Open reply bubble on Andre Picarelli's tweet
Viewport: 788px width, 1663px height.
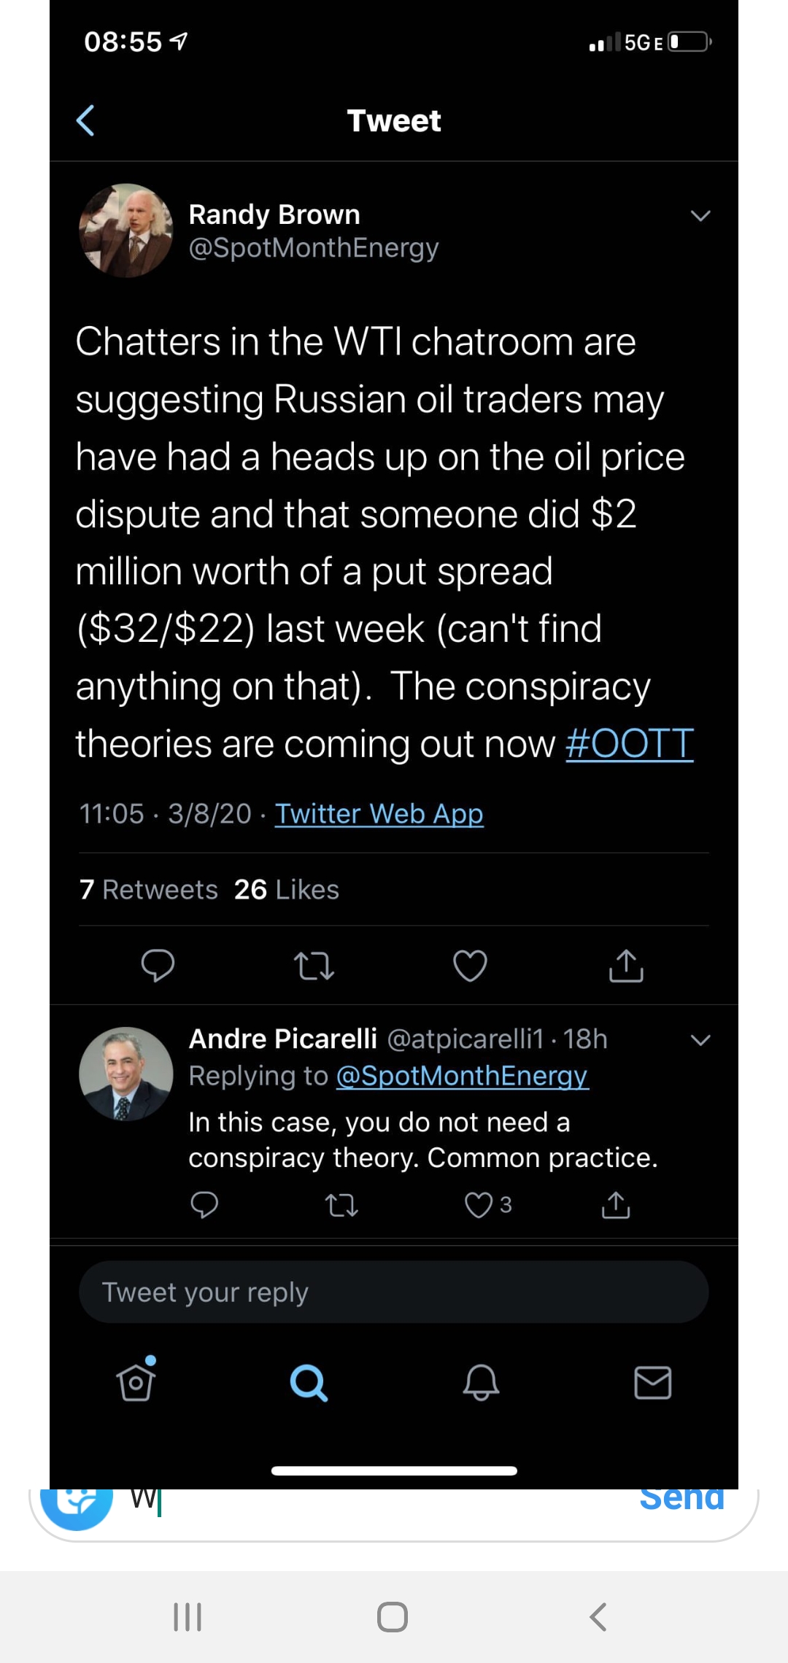pos(204,1205)
